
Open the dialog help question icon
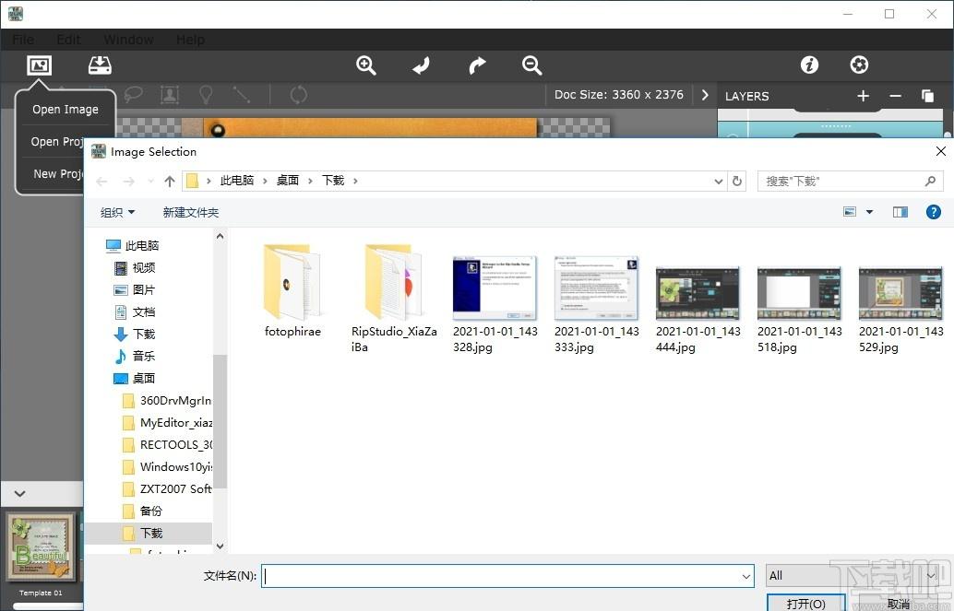pos(934,212)
